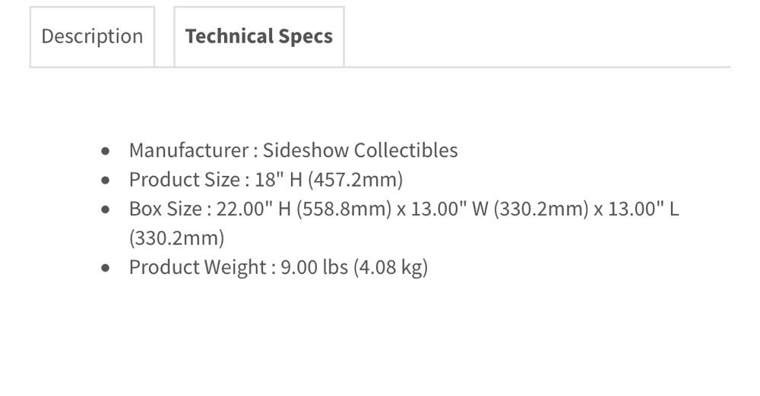Image resolution: width=760 pixels, height=396 pixels.
Task: Click the (4.08 kg) weight conversion
Action: pos(391,267)
